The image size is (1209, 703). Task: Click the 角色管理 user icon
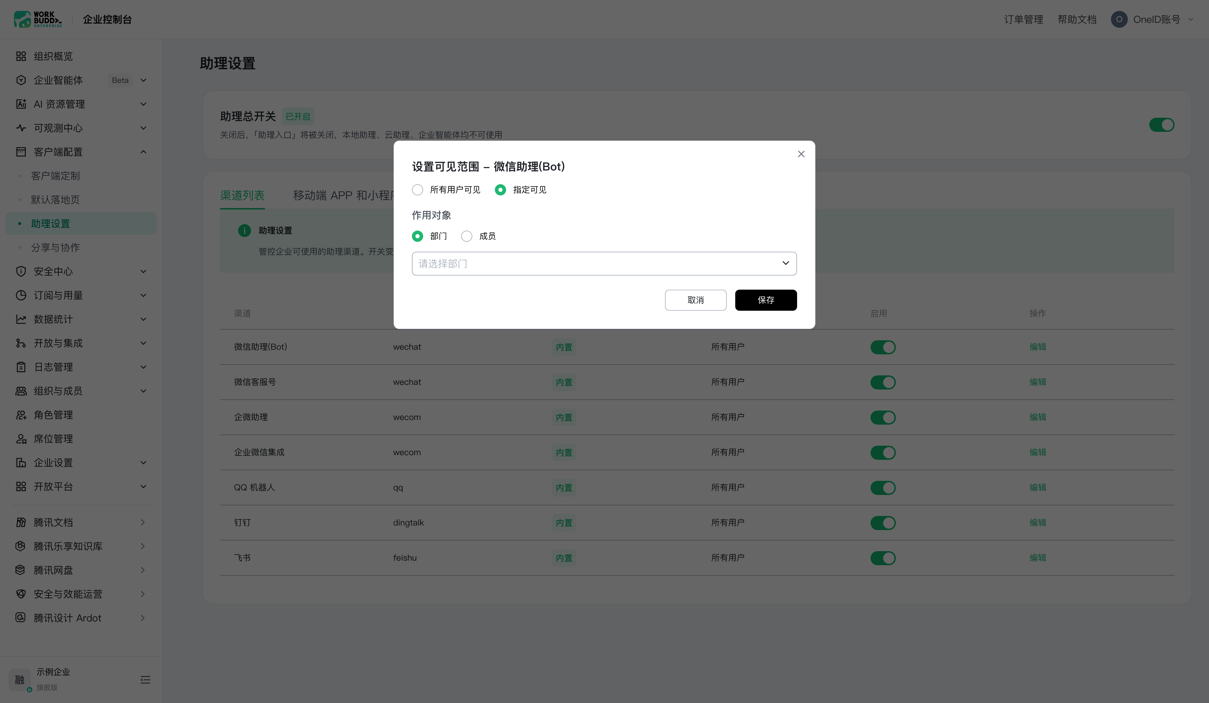point(21,415)
